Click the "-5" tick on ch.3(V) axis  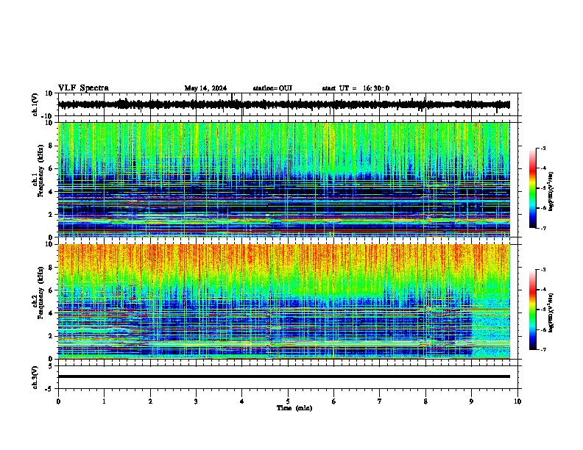point(50,389)
